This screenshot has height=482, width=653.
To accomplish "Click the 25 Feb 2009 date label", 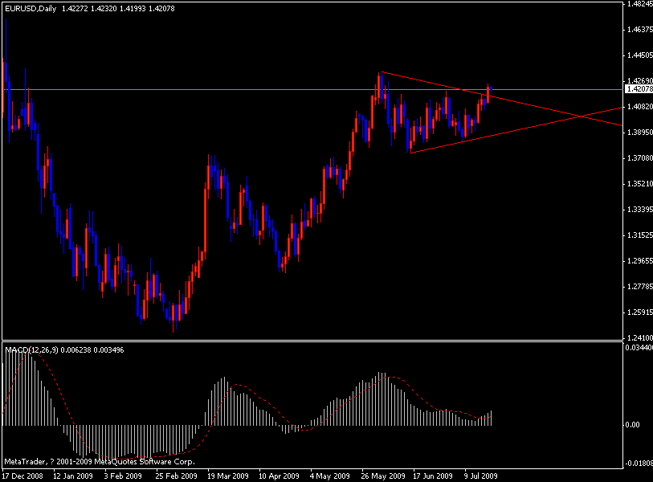I will tap(176, 476).
